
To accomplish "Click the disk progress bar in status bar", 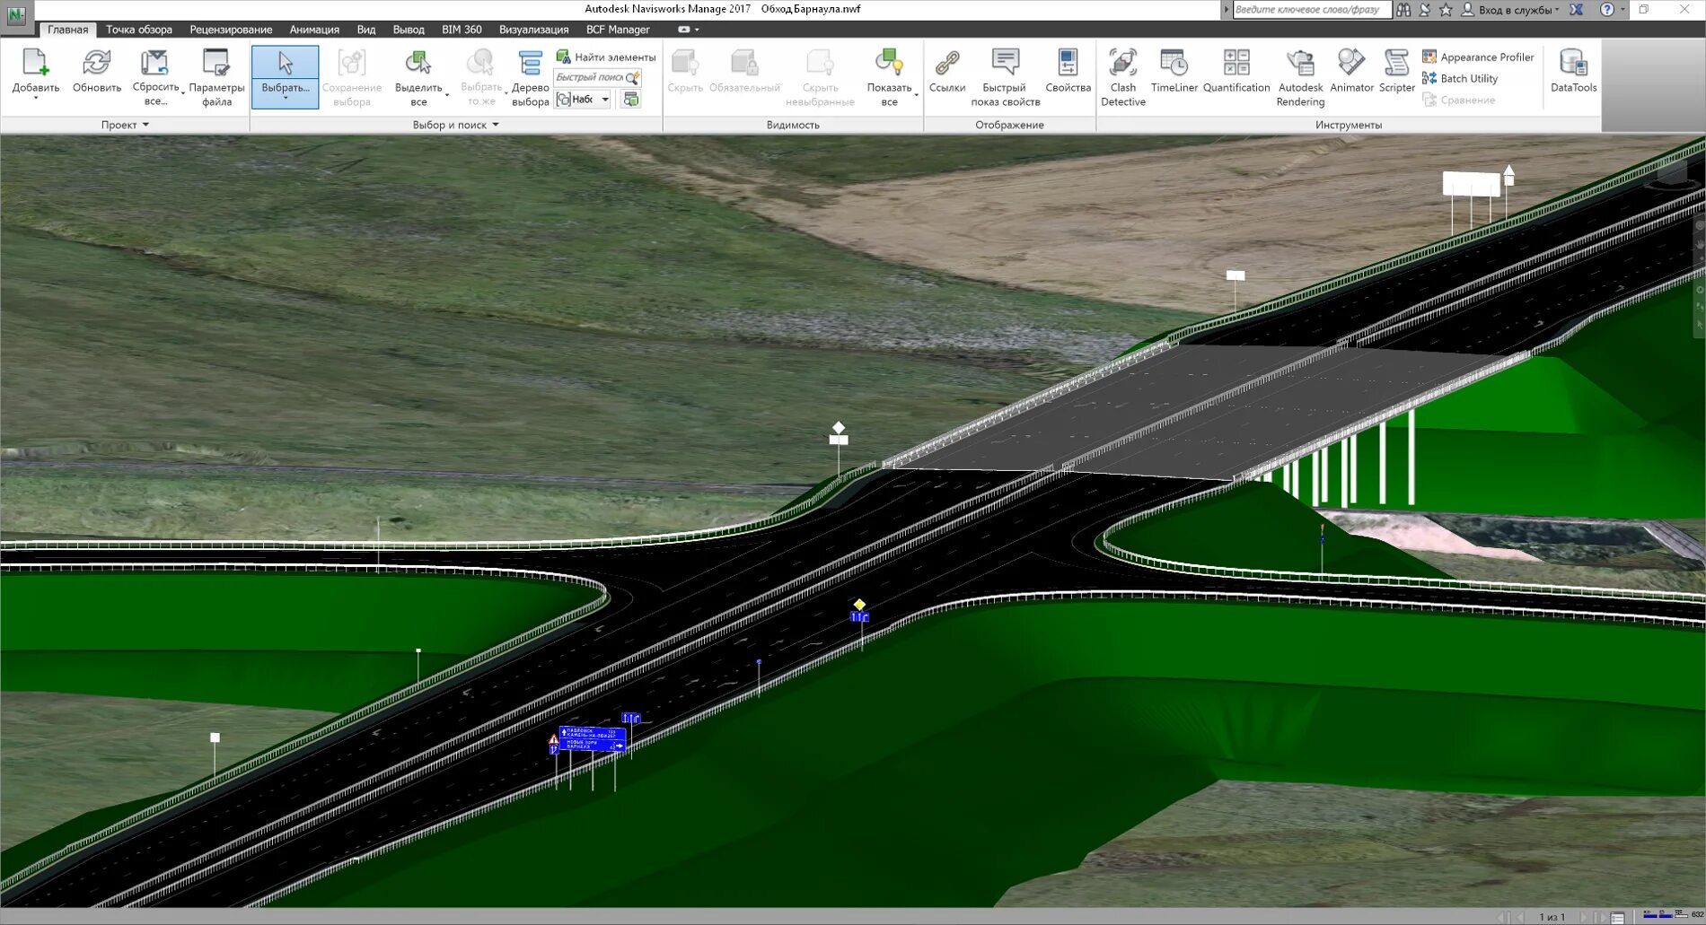I will [1666, 915].
